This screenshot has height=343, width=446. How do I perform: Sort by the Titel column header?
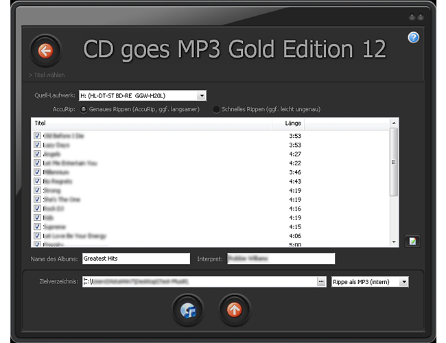(x=152, y=123)
